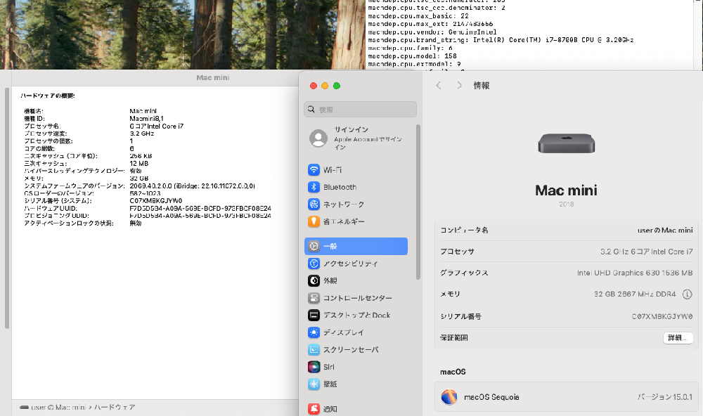Click コンピュータ名 value userのMac mini
703x416 pixels.
pos(665,230)
